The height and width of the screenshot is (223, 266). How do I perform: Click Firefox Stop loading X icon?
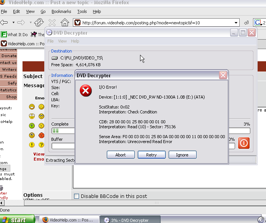click(52, 22)
